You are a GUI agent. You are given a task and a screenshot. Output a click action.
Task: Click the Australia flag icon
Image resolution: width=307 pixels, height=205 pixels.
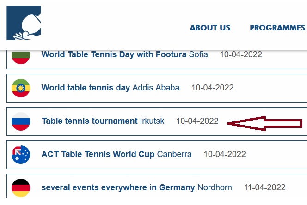(21, 155)
